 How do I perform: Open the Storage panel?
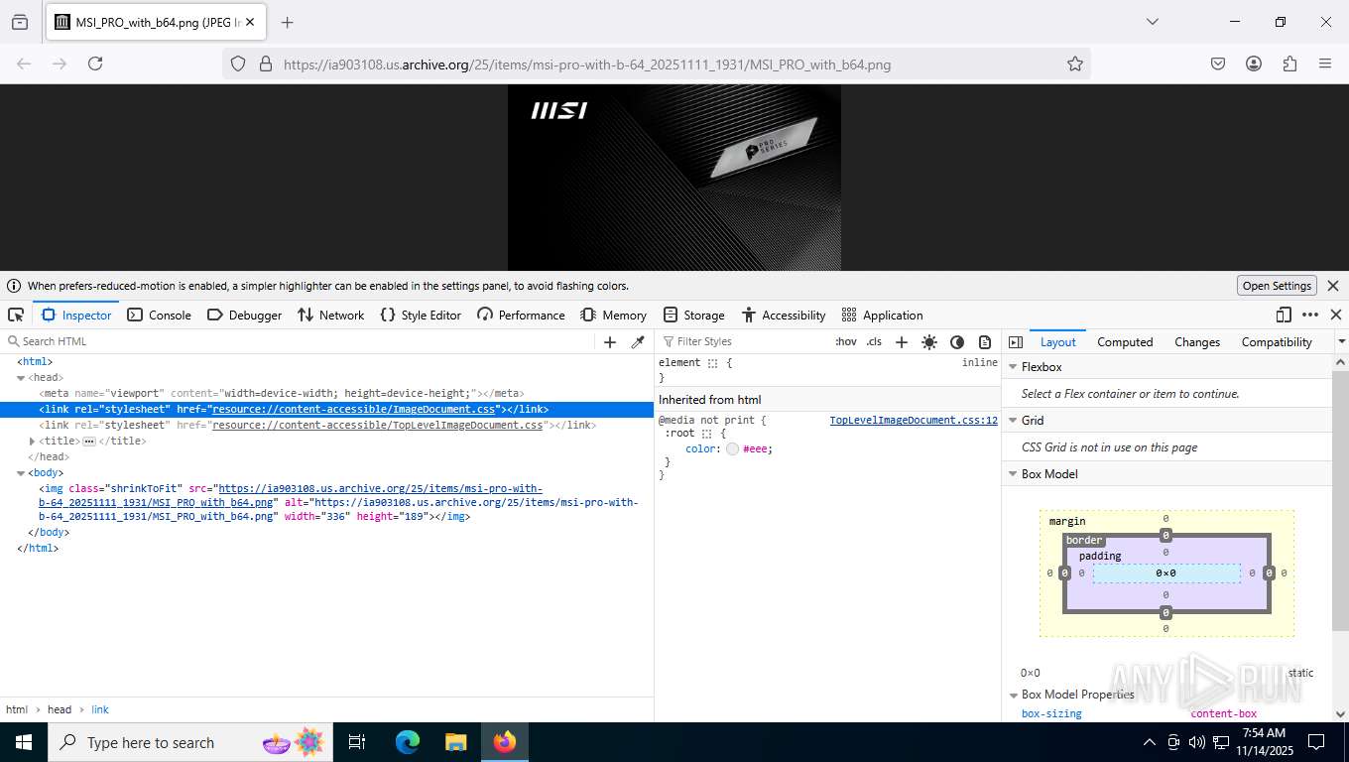click(x=693, y=315)
